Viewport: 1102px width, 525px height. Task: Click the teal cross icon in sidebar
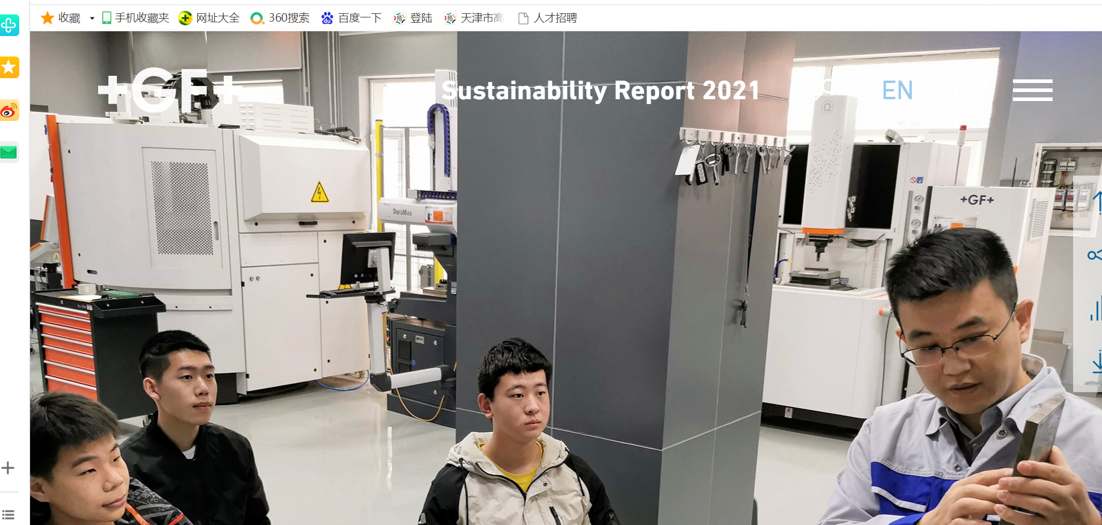click(9, 25)
